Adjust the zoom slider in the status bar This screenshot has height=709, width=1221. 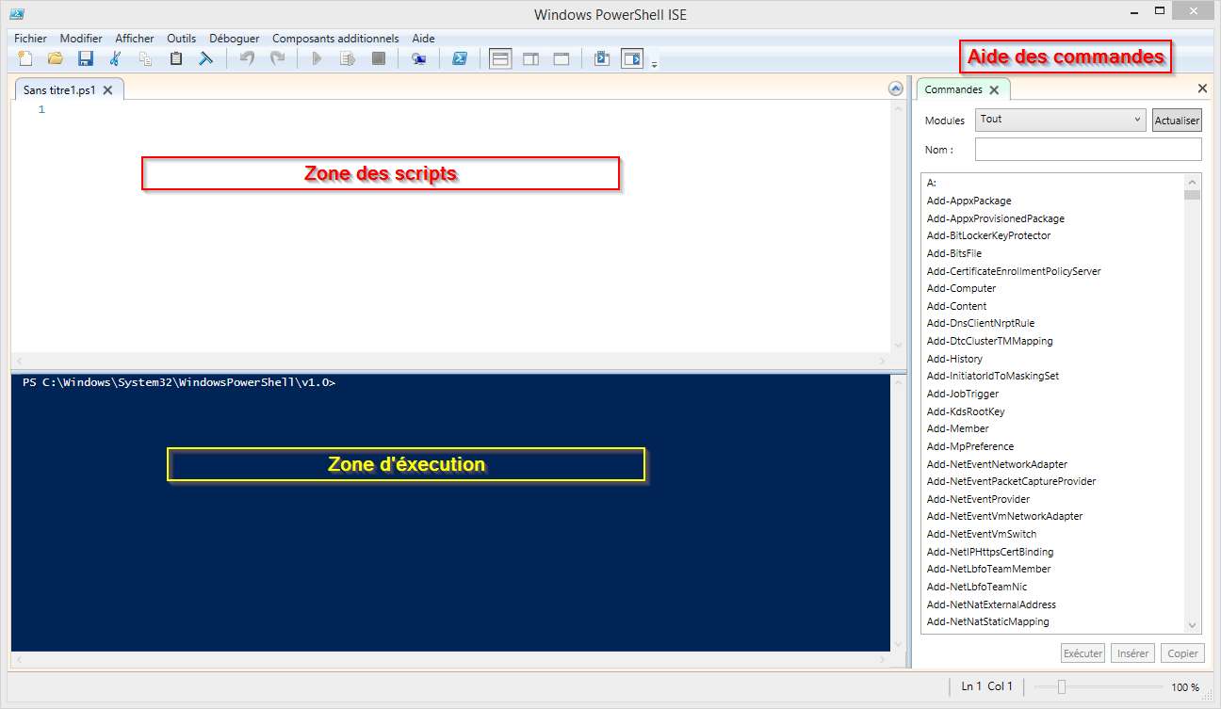(1061, 686)
